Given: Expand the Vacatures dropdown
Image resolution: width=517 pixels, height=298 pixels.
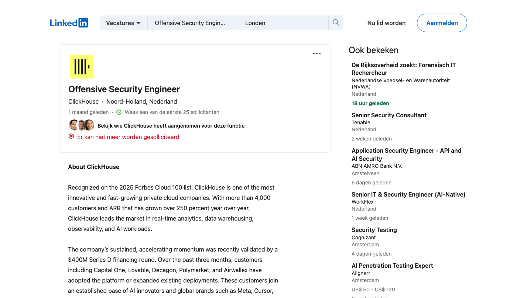Looking at the screenshot, I should (x=123, y=23).
